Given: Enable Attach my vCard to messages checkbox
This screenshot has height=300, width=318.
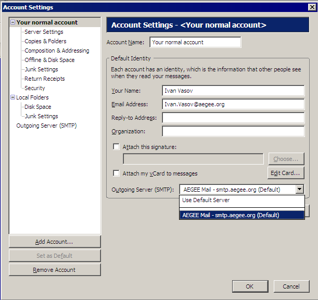Looking at the screenshot, I should (x=116, y=173).
